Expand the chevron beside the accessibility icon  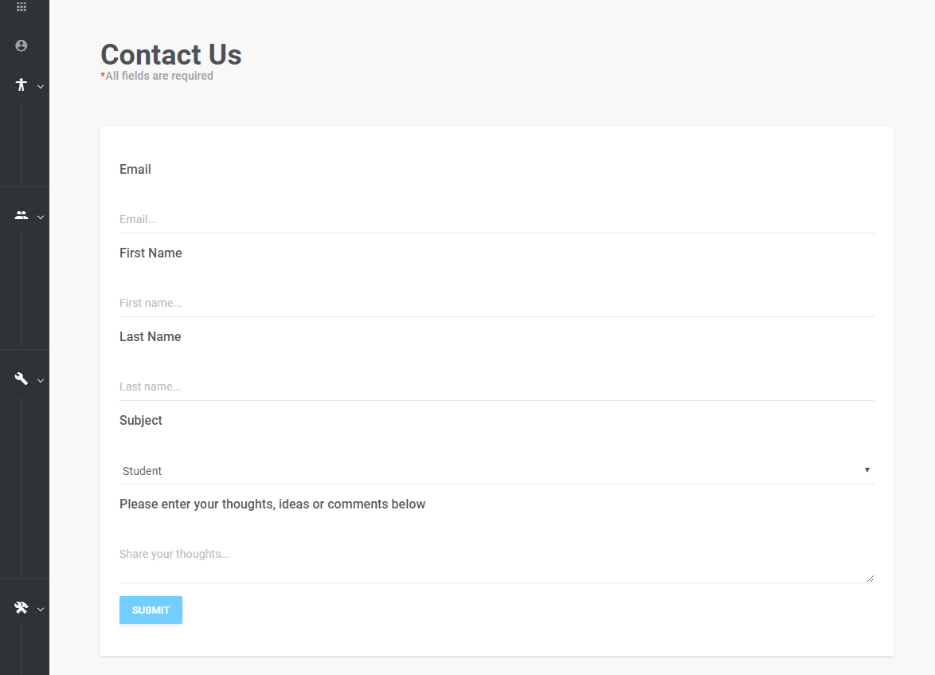coord(41,87)
